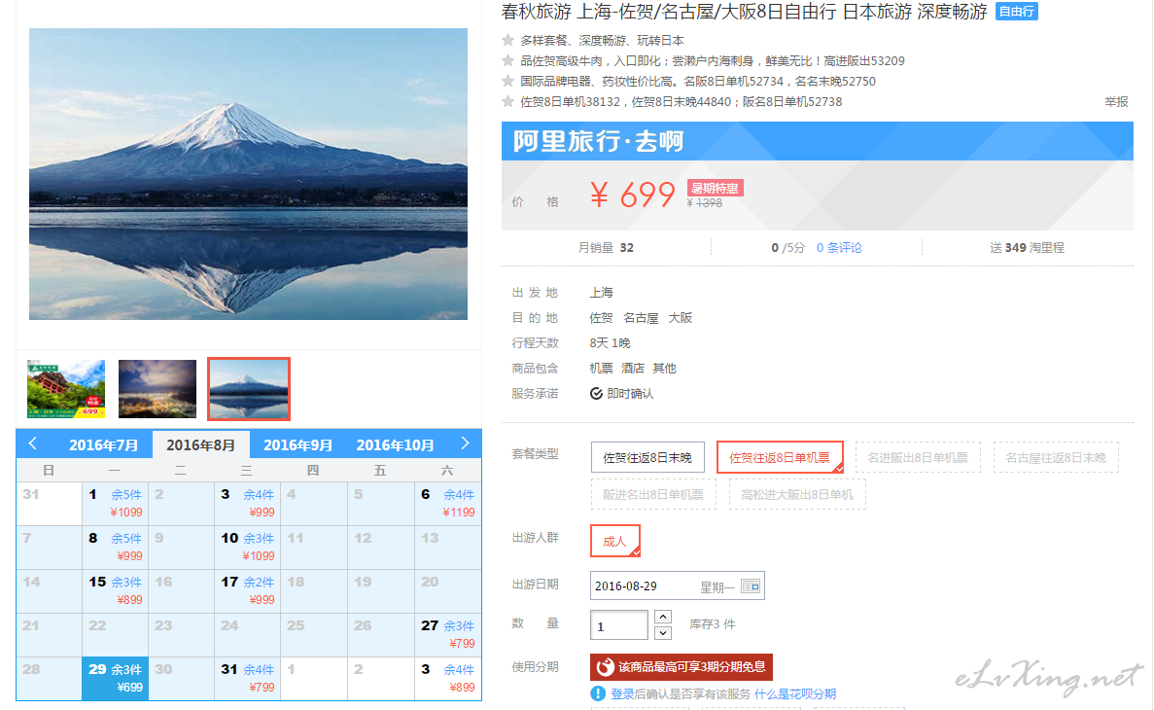Click the info icon beside login notice
1154x710 pixels.
(x=598, y=693)
